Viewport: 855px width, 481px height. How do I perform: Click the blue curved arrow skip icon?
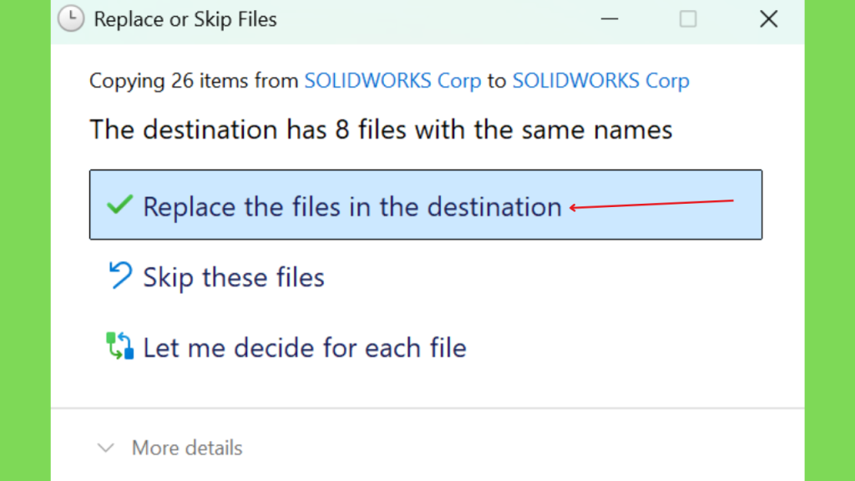tap(119, 275)
